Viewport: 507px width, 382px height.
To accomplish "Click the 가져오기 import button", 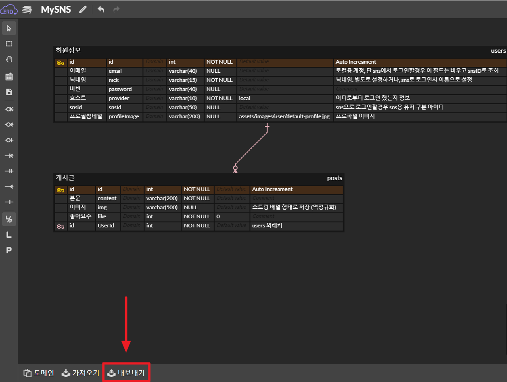I will pyautogui.click(x=80, y=373).
